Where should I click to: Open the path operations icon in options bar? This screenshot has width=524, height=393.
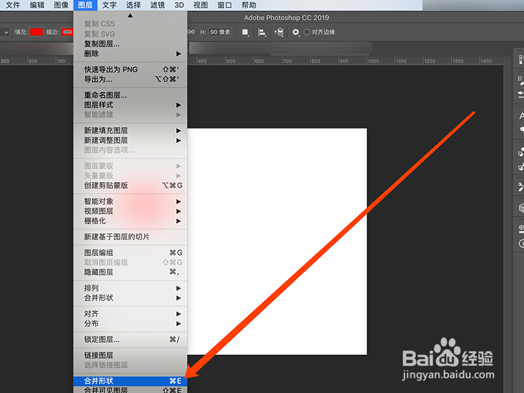[245, 32]
